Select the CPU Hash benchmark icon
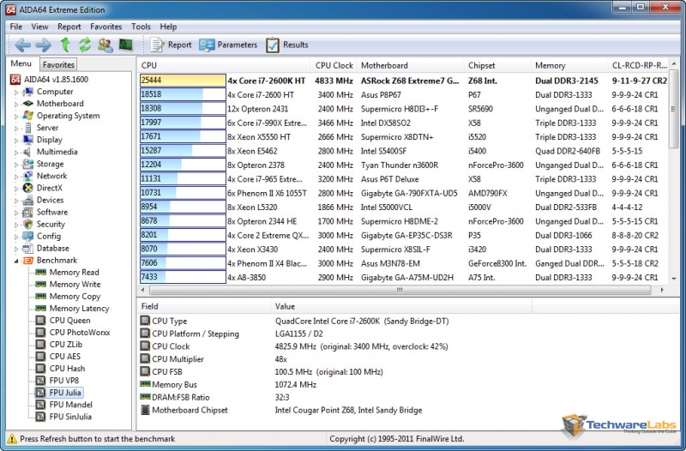Screen dimensions: 686x451 pos(40,369)
